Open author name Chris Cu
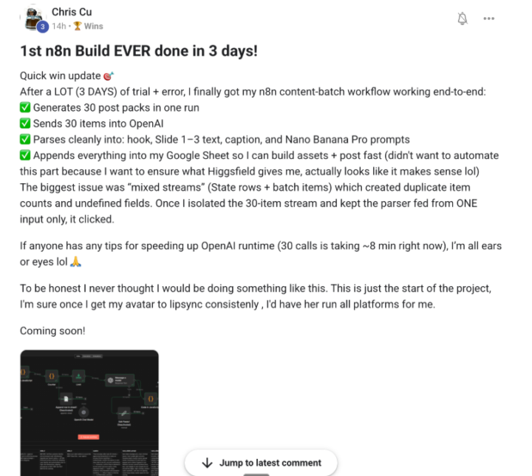Screen dimensions: 532x476 [72, 12]
